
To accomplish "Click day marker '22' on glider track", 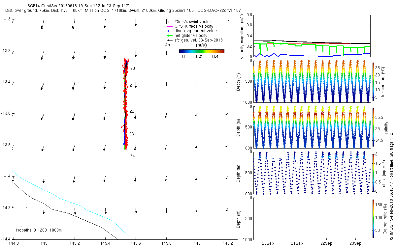I will tap(132, 111).
